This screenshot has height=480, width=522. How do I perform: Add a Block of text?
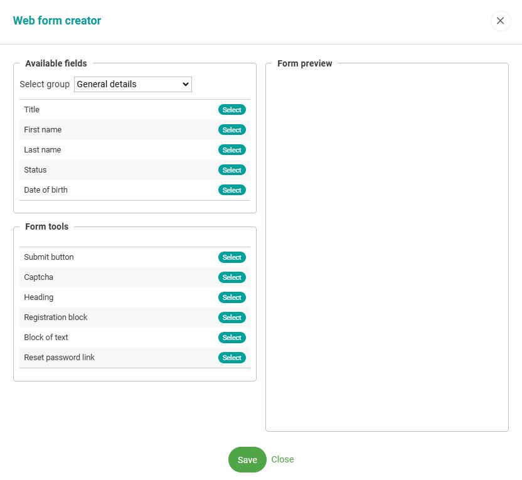tap(232, 338)
